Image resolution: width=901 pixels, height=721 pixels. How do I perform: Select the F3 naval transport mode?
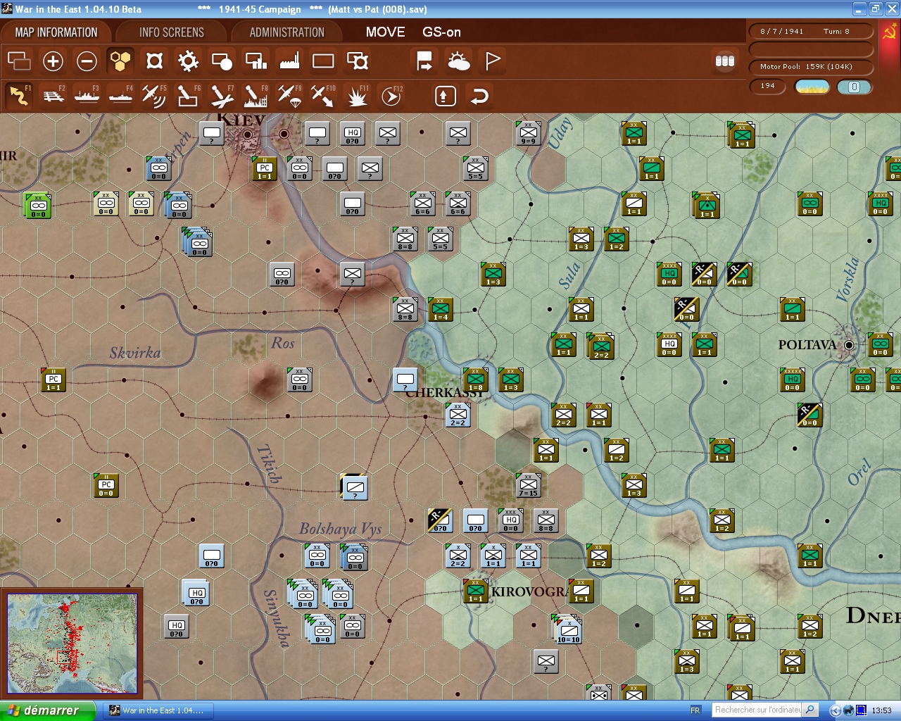(87, 96)
